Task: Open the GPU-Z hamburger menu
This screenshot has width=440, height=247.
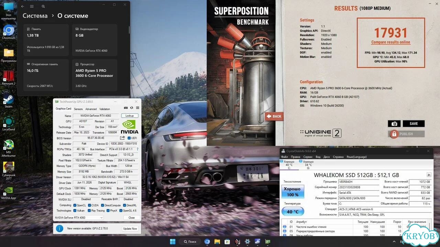Action: coord(137,108)
